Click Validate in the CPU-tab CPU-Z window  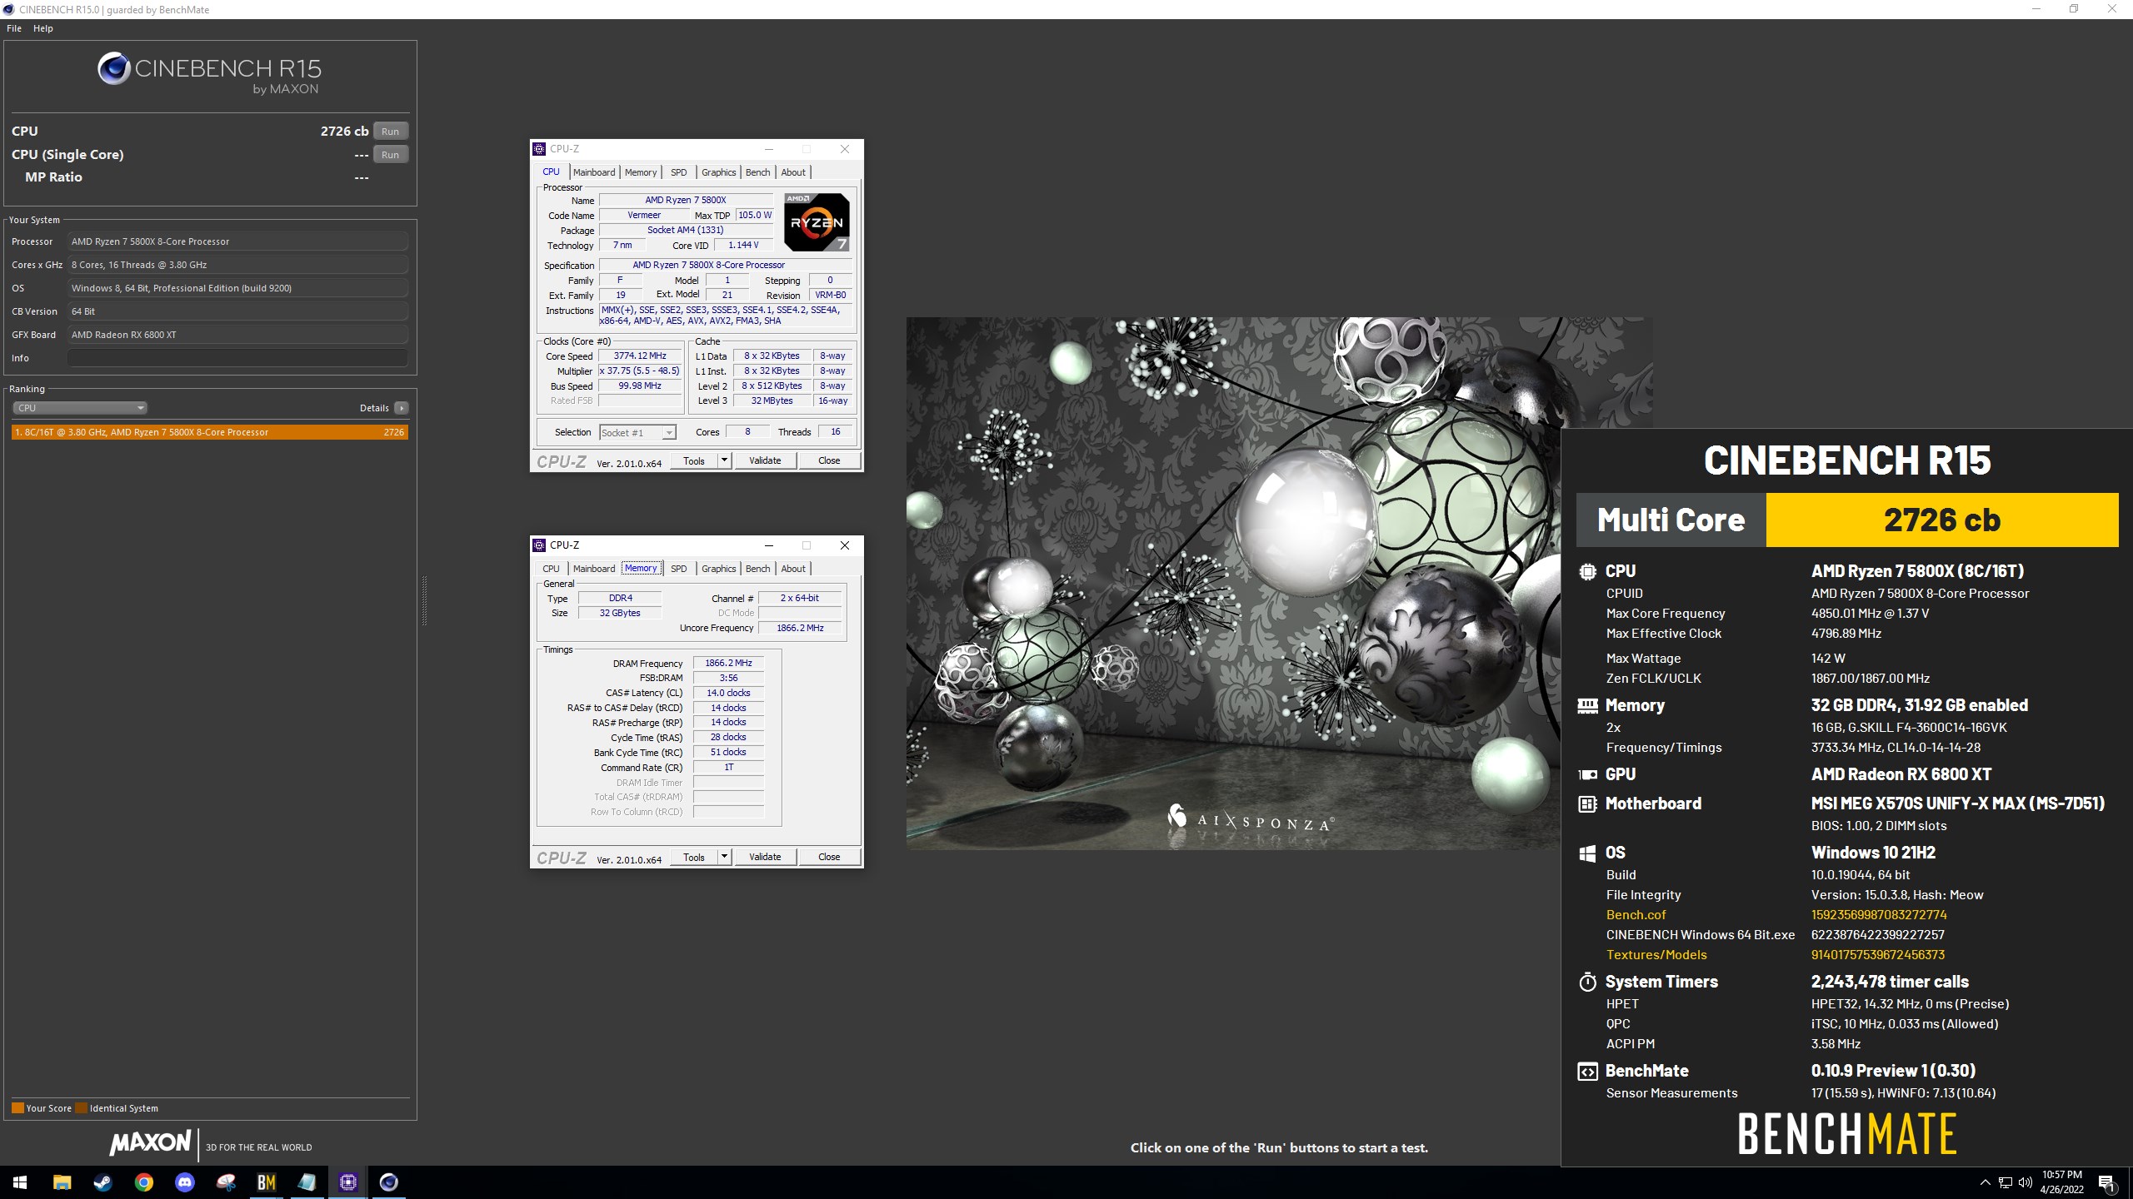coord(765,460)
